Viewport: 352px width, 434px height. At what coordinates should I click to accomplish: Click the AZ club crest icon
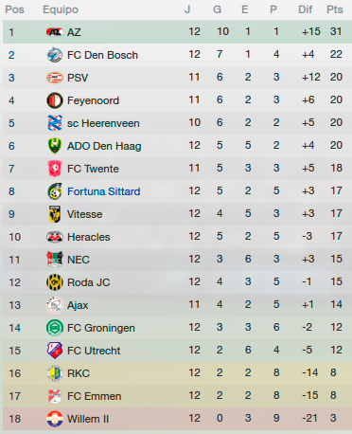coord(55,32)
